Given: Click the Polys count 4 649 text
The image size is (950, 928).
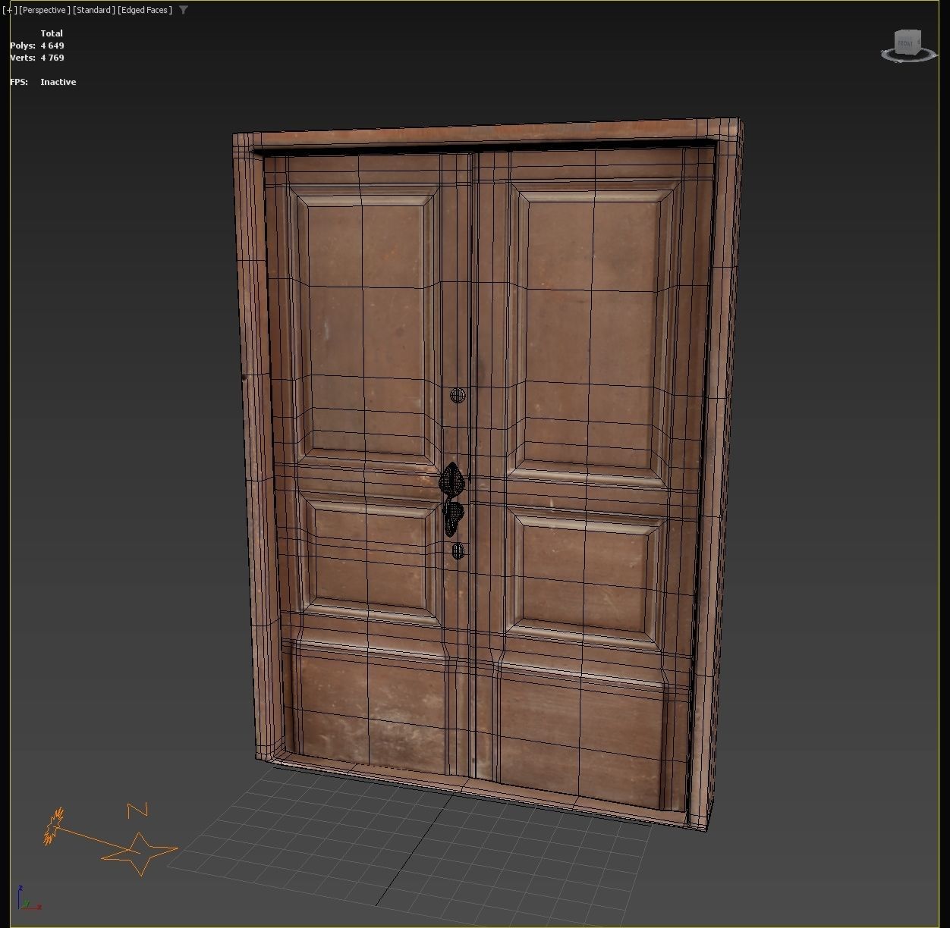Looking at the screenshot, I should click(x=52, y=45).
